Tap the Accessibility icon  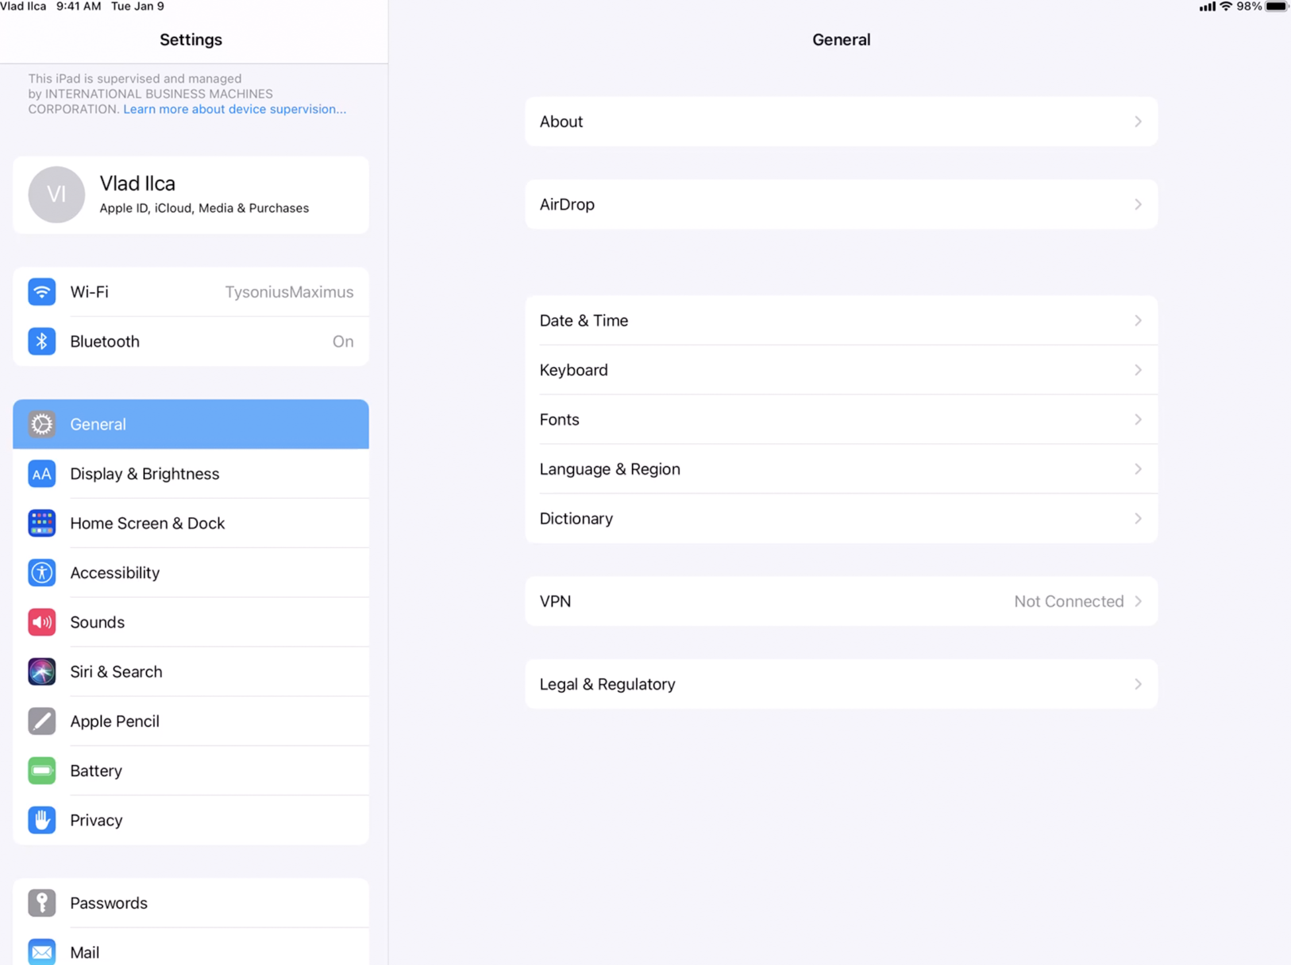41,572
